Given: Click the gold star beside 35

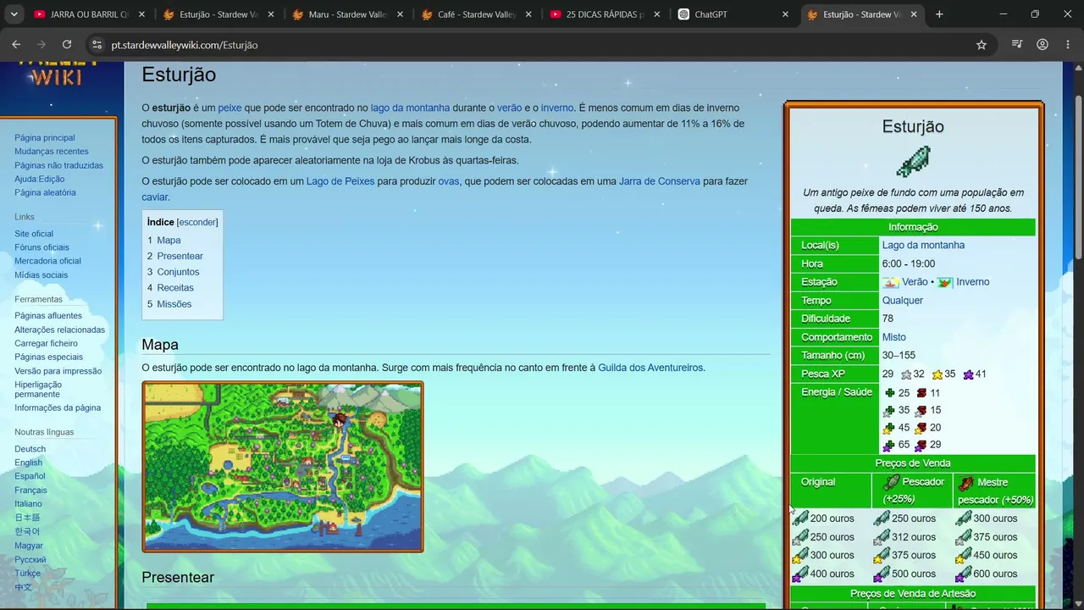Looking at the screenshot, I should pyautogui.click(x=937, y=374).
